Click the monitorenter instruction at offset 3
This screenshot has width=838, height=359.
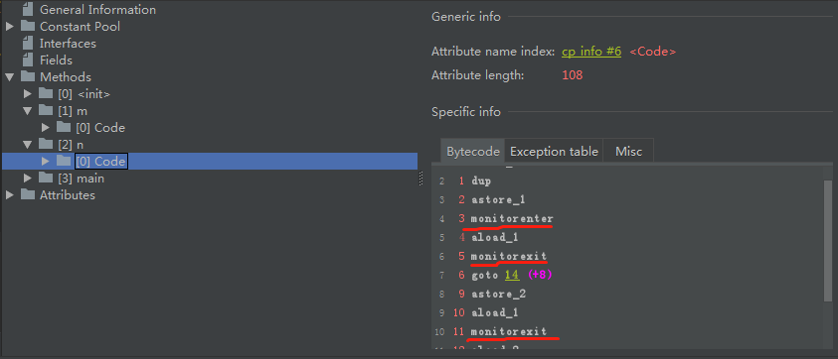[512, 219]
